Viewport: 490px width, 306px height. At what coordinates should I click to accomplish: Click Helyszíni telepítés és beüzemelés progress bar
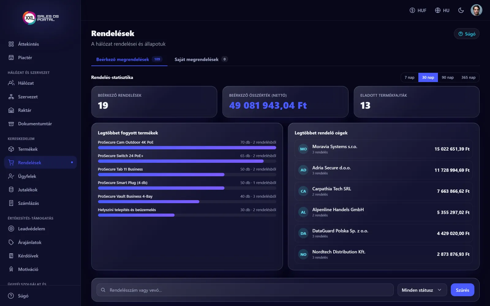click(x=187, y=215)
